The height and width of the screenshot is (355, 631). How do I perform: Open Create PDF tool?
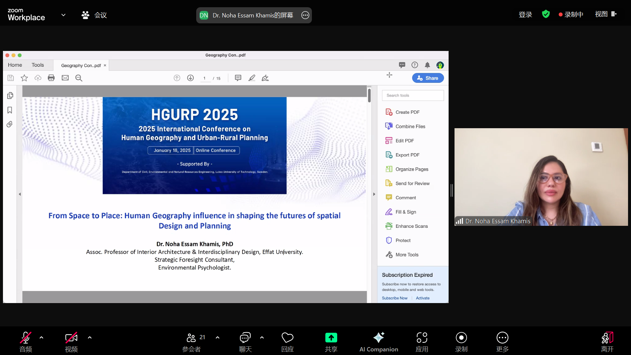coord(403,112)
